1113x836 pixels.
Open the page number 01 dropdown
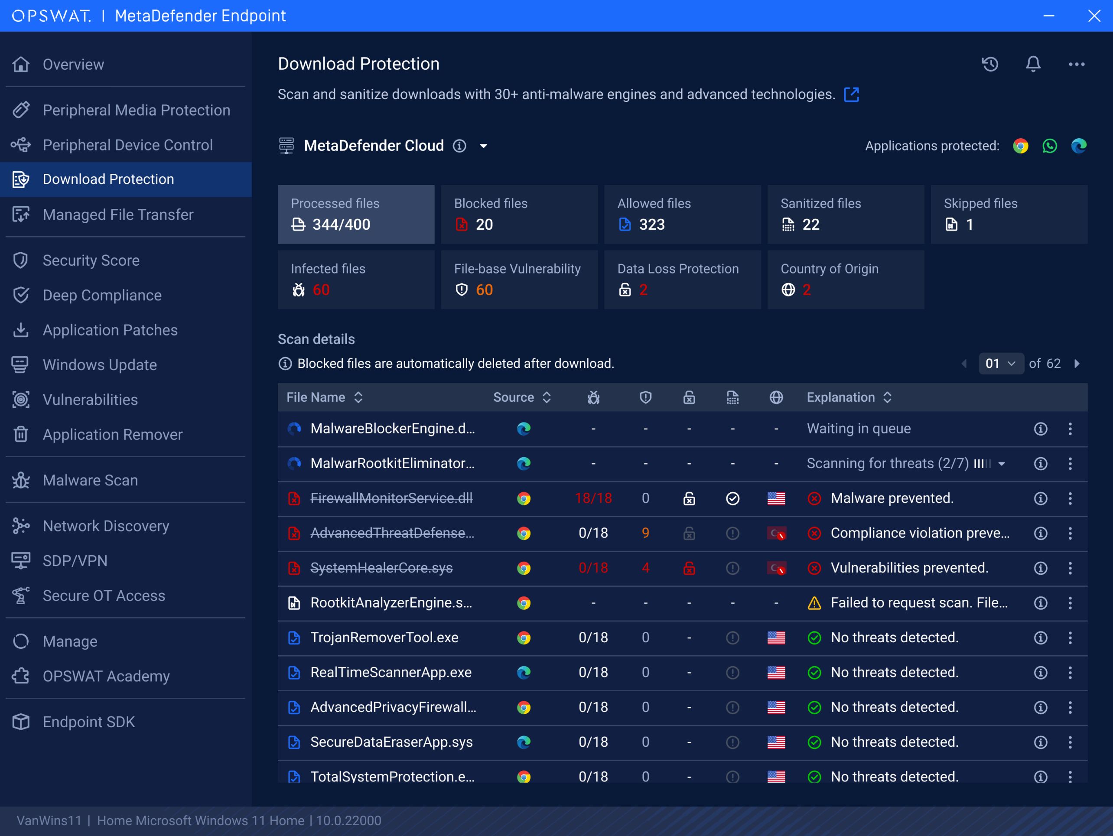tap(1000, 364)
